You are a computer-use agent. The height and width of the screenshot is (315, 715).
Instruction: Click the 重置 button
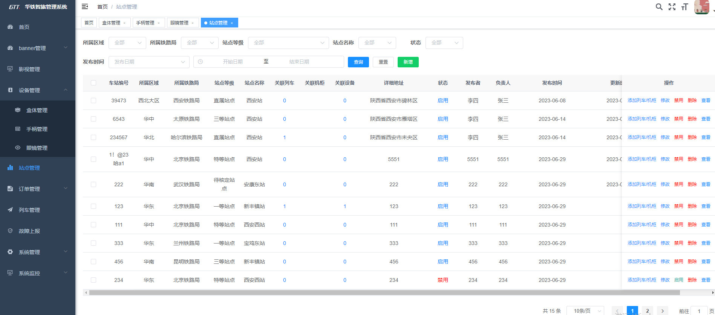(x=383, y=62)
